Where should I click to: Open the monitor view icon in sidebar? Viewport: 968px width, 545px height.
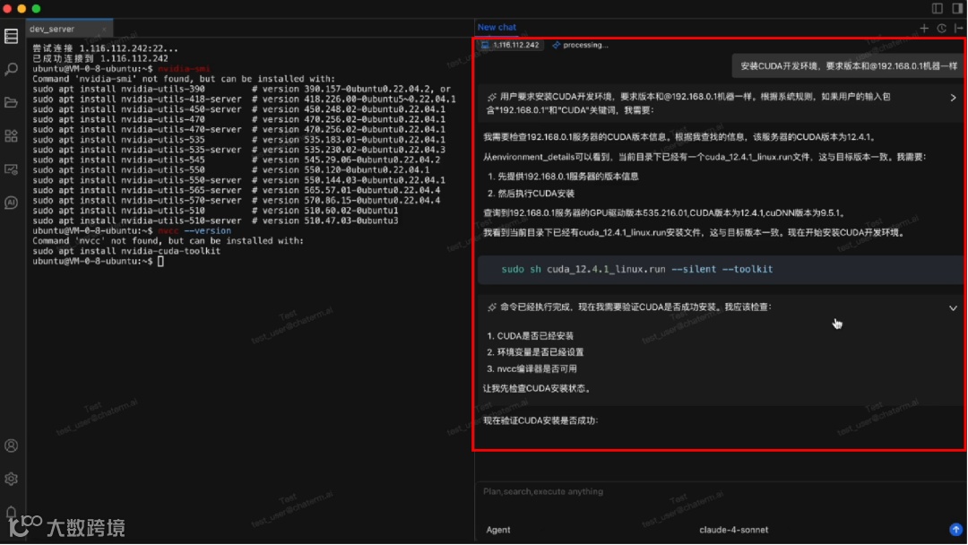(x=11, y=169)
